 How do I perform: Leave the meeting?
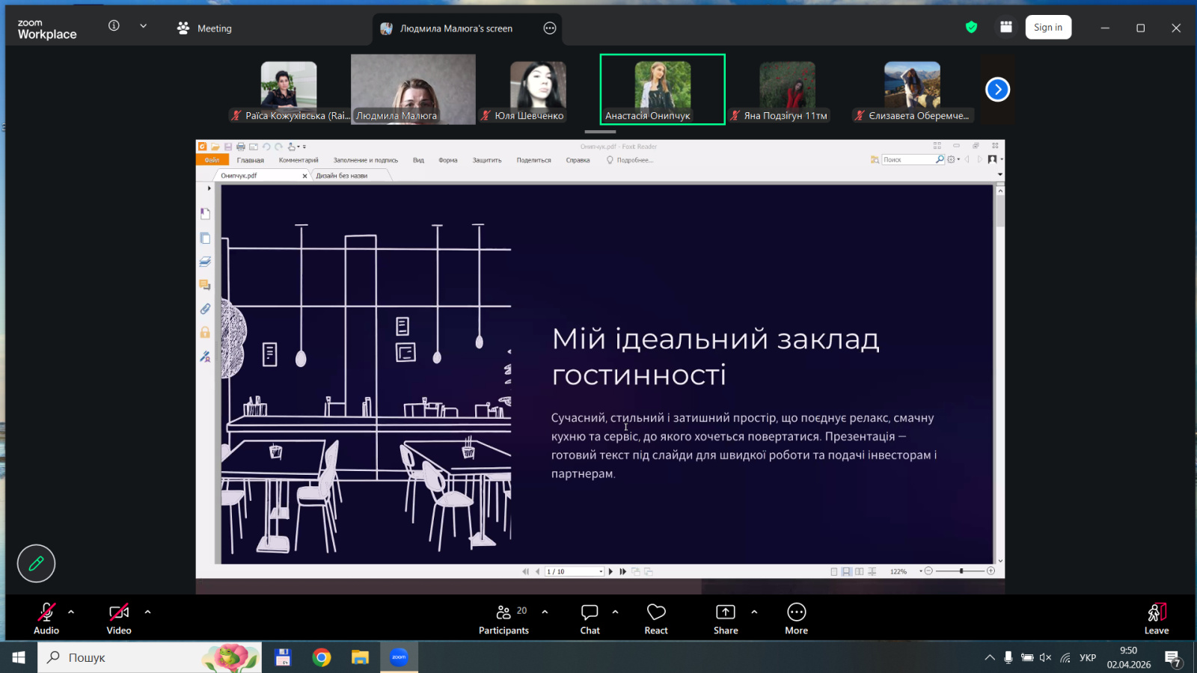click(1156, 618)
